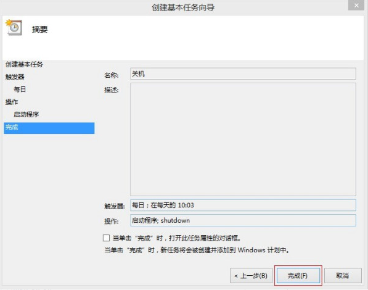Click the 名称 field containing 关机
This screenshot has height=290, width=368.
click(243, 74)
